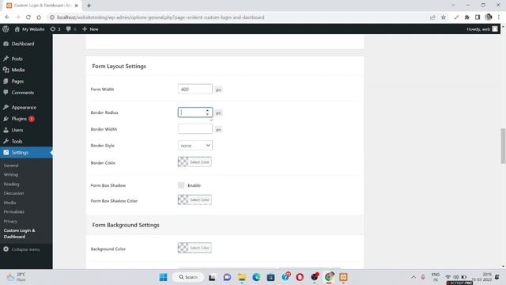The width and height of the screenshot is (506, 285).
Task: Open Task View on taskbar
Action: [212, 277]
